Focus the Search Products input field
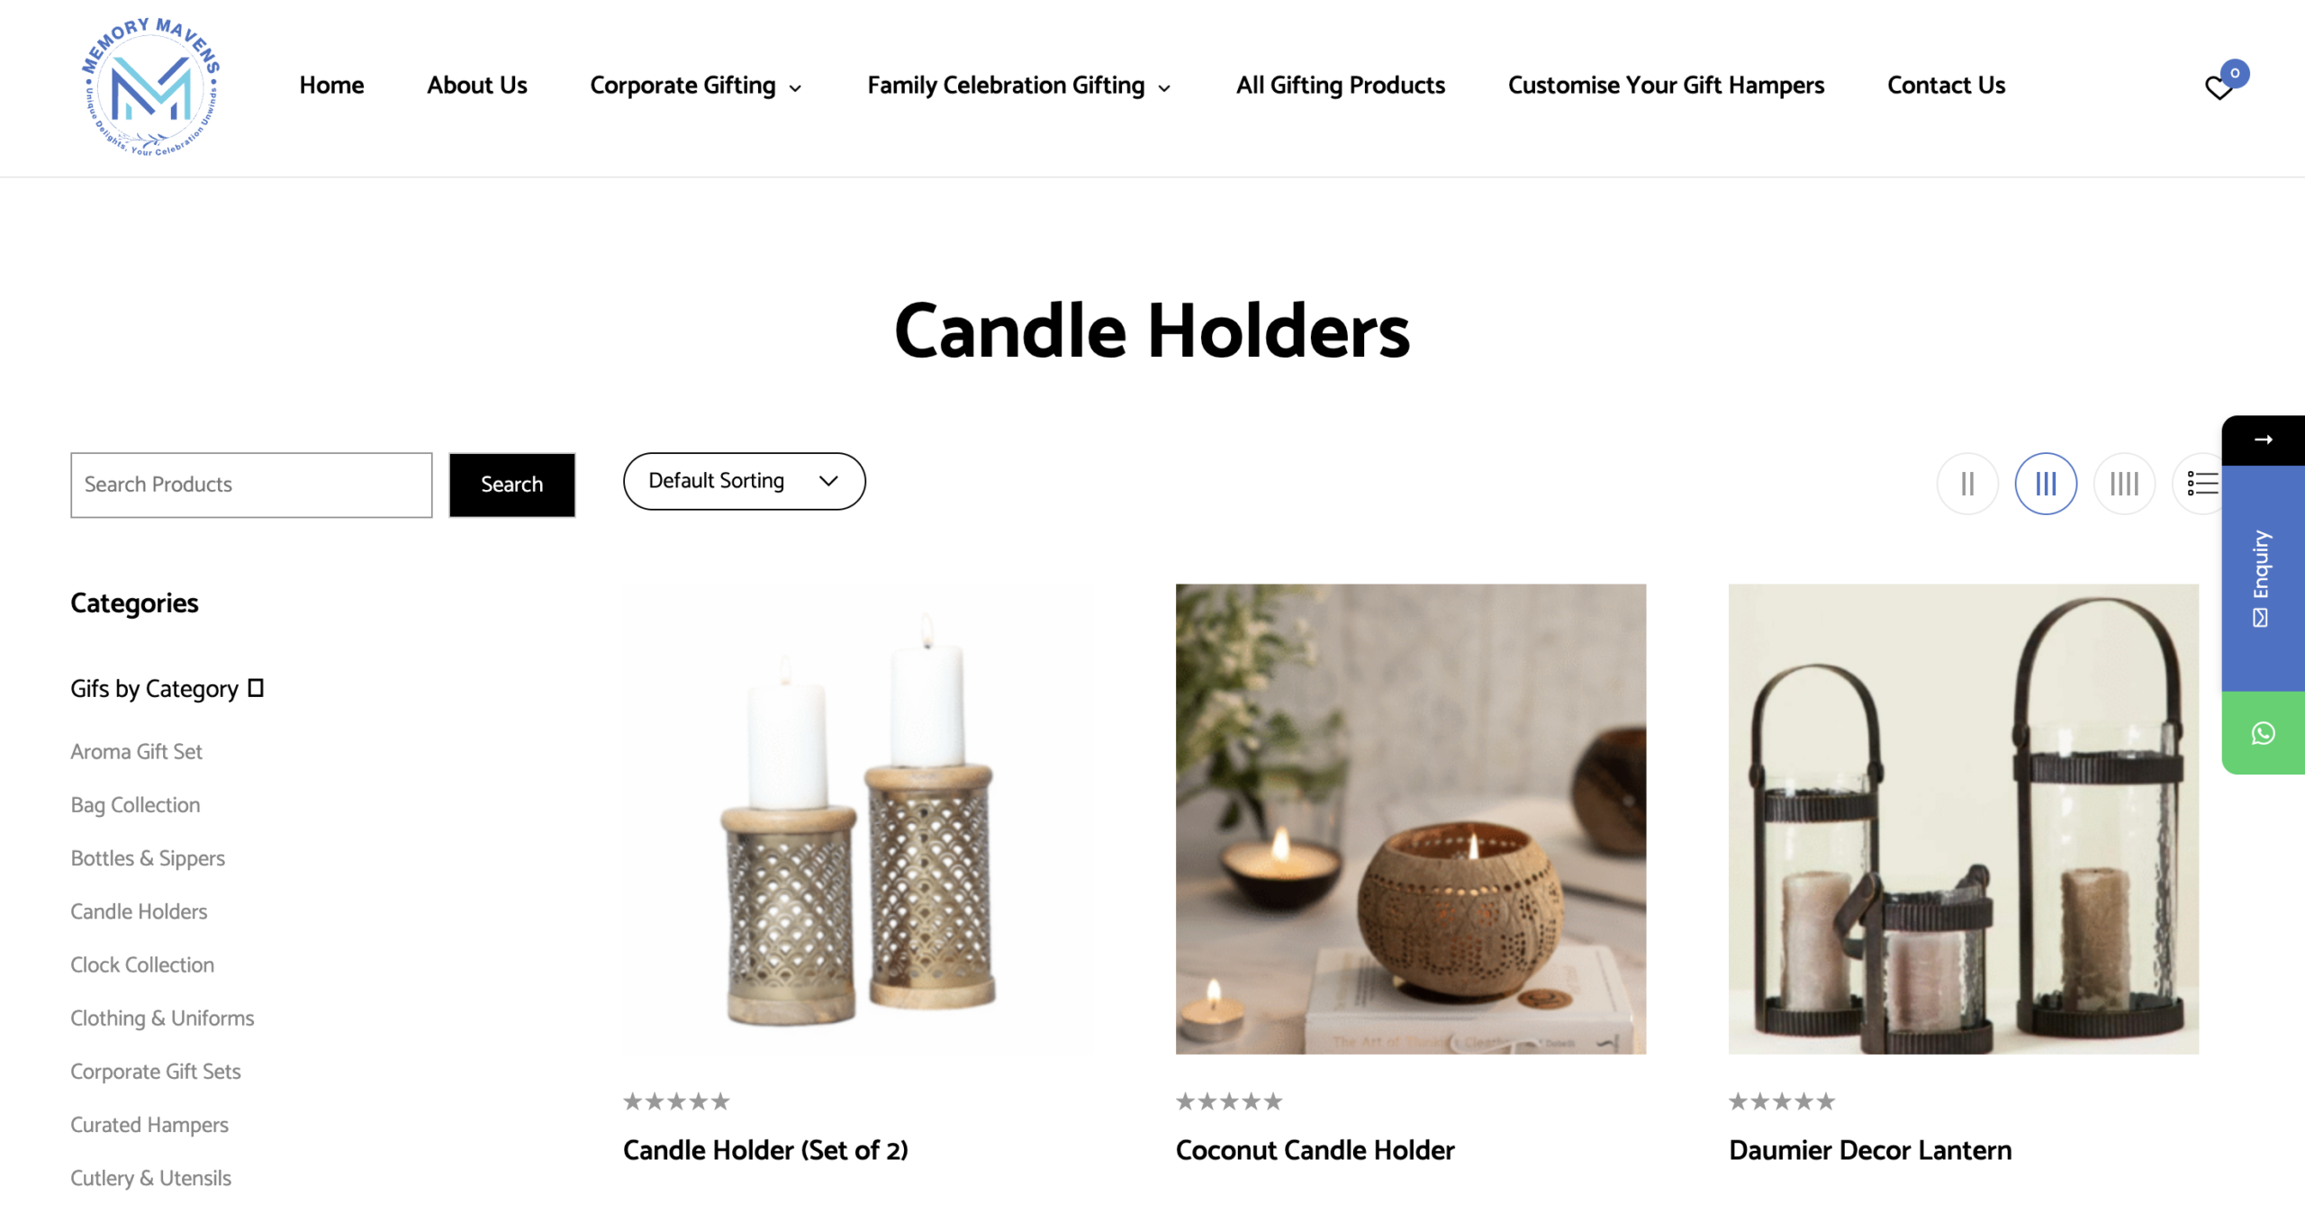 [251, 485]
